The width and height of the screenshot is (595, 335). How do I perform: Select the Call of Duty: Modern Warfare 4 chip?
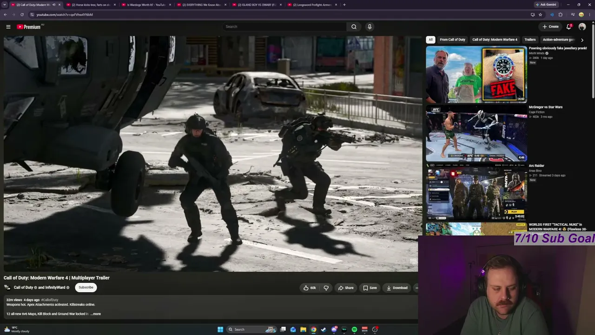point(495,40)
